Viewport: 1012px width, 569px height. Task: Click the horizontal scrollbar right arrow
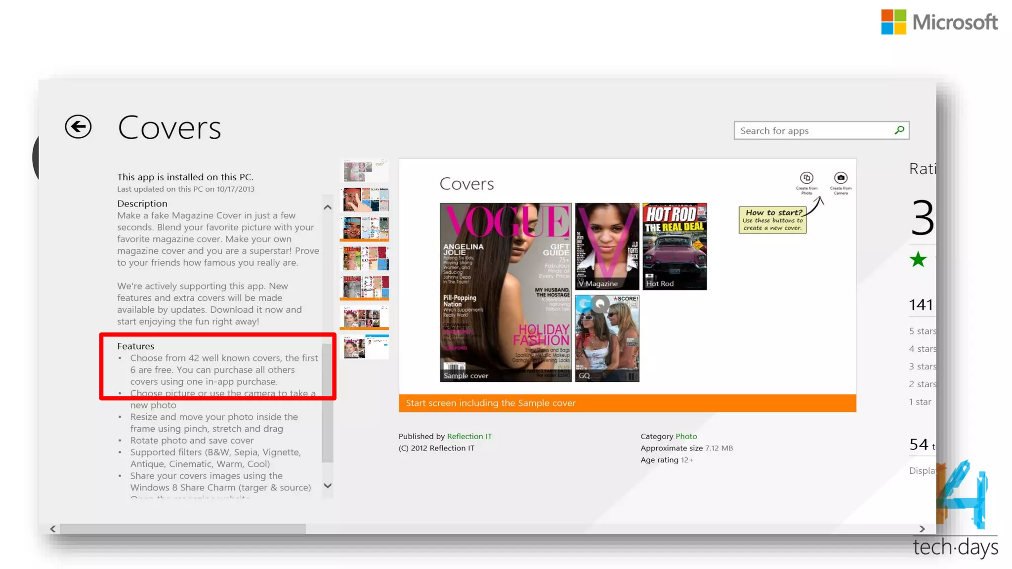click(922, 528)
